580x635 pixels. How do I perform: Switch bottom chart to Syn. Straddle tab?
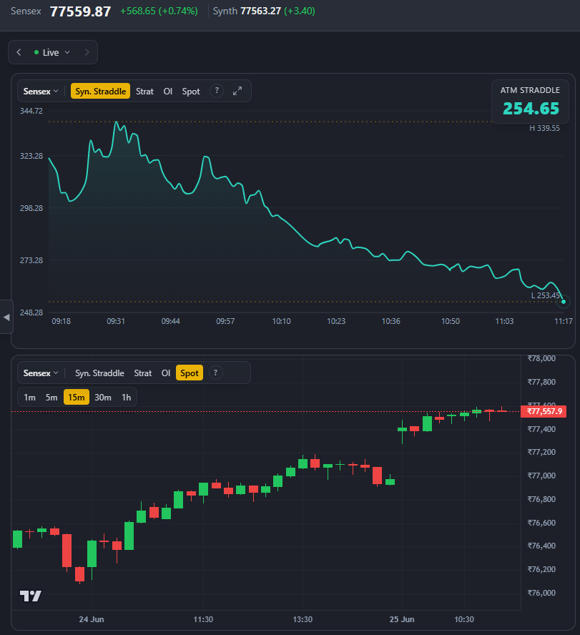coord(99,373)
